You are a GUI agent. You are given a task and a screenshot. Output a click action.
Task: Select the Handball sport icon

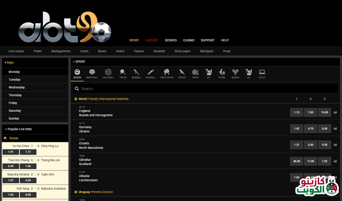coord(150,73)
